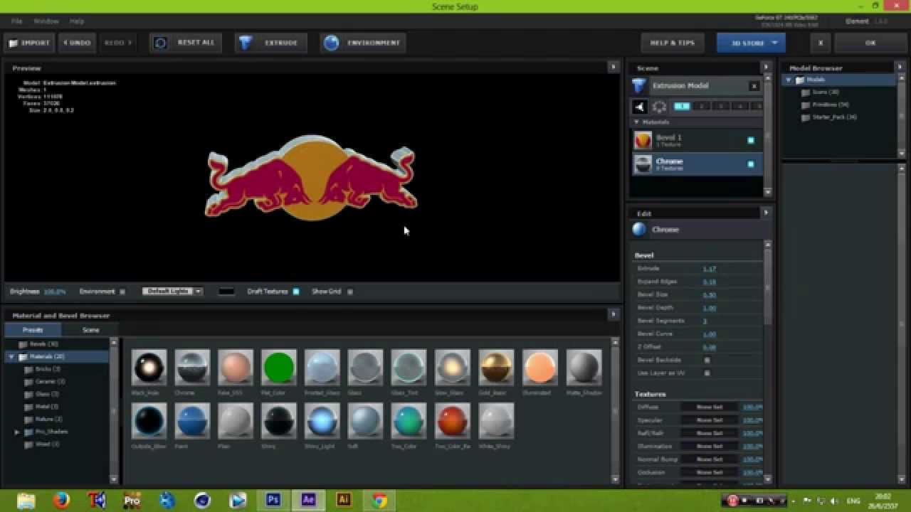Disable the Draft Textures checkbox
Screen dimensions: 911x512
296,292
